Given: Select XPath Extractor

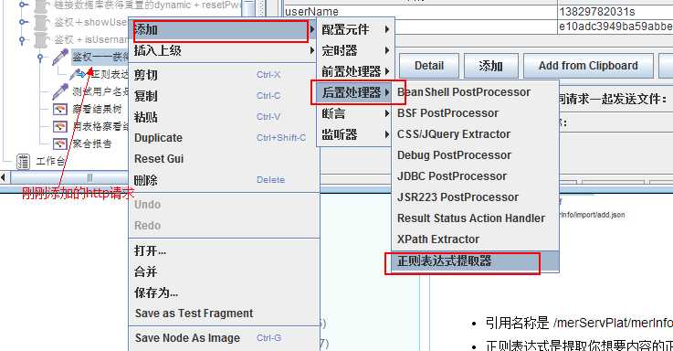Looking at the screenshot, I should [x=475, y=239].
